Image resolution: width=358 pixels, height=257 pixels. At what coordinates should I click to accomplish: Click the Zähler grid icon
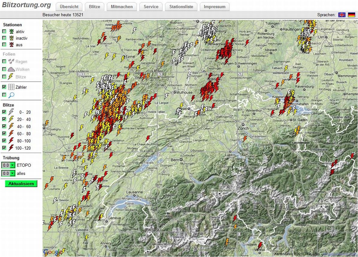(x=11, y=87)
